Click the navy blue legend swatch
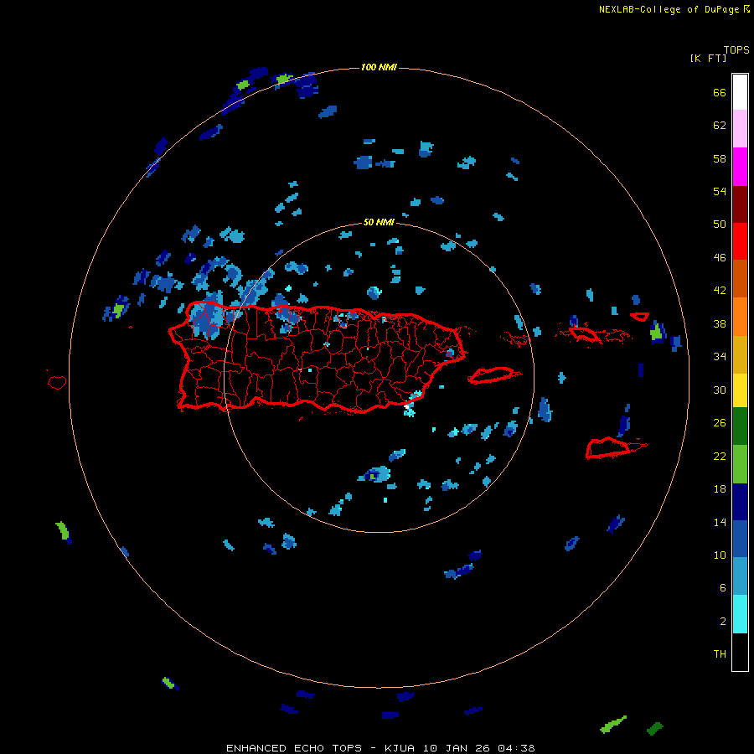This screenshot has height=754, width=754. tap(740, 502)
